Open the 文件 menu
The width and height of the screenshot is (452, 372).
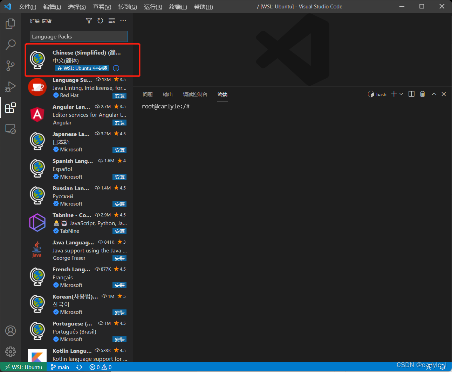tap(27, 7)
